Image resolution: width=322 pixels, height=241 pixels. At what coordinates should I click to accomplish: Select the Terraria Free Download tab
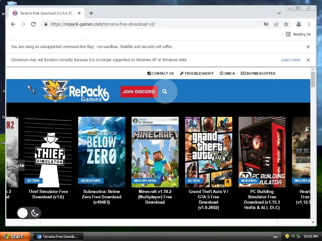[47, 13]
